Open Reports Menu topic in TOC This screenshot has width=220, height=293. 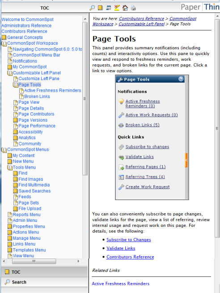[26, 215]
